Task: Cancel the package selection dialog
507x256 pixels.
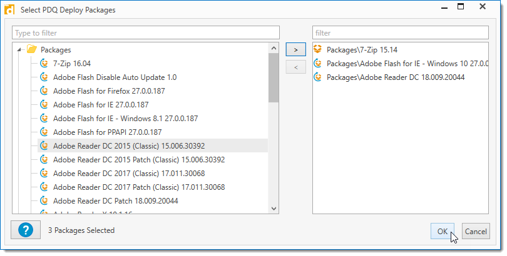Action: click(x=476, y=231)
